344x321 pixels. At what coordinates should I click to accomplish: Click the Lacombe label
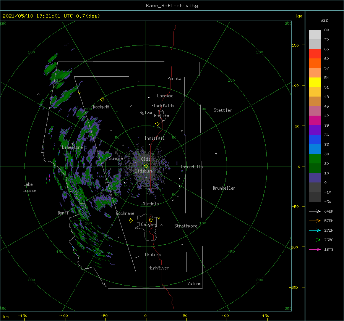click(165, 96)
